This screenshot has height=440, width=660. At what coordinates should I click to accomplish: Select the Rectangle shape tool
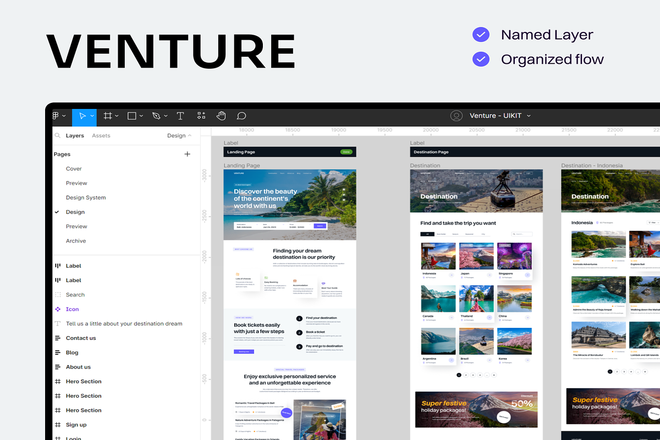click(x=132, y=116)
